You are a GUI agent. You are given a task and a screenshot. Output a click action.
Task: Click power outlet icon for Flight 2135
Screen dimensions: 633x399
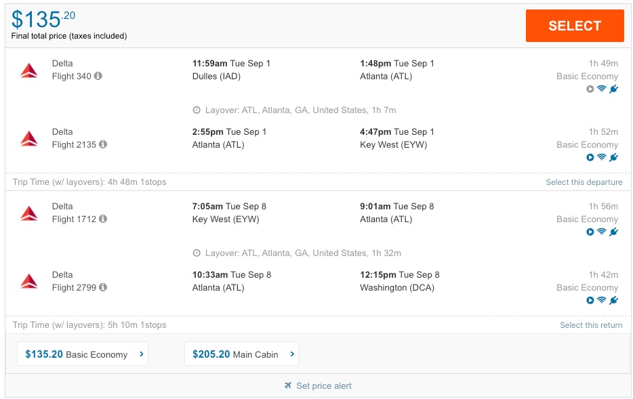pyautogui.click(x=613, y=158)
